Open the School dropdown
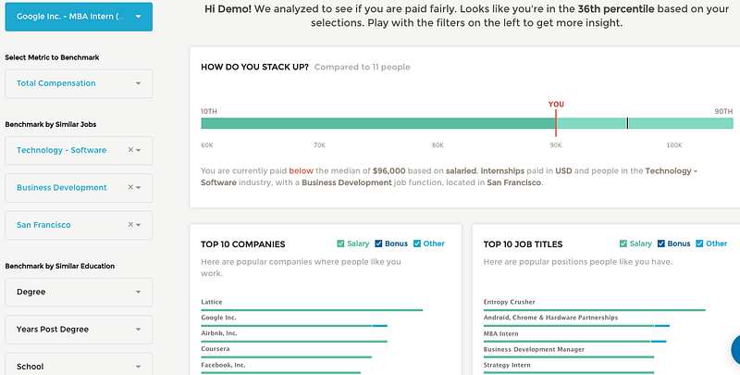740x375 pixels. (x=79, y=366)
